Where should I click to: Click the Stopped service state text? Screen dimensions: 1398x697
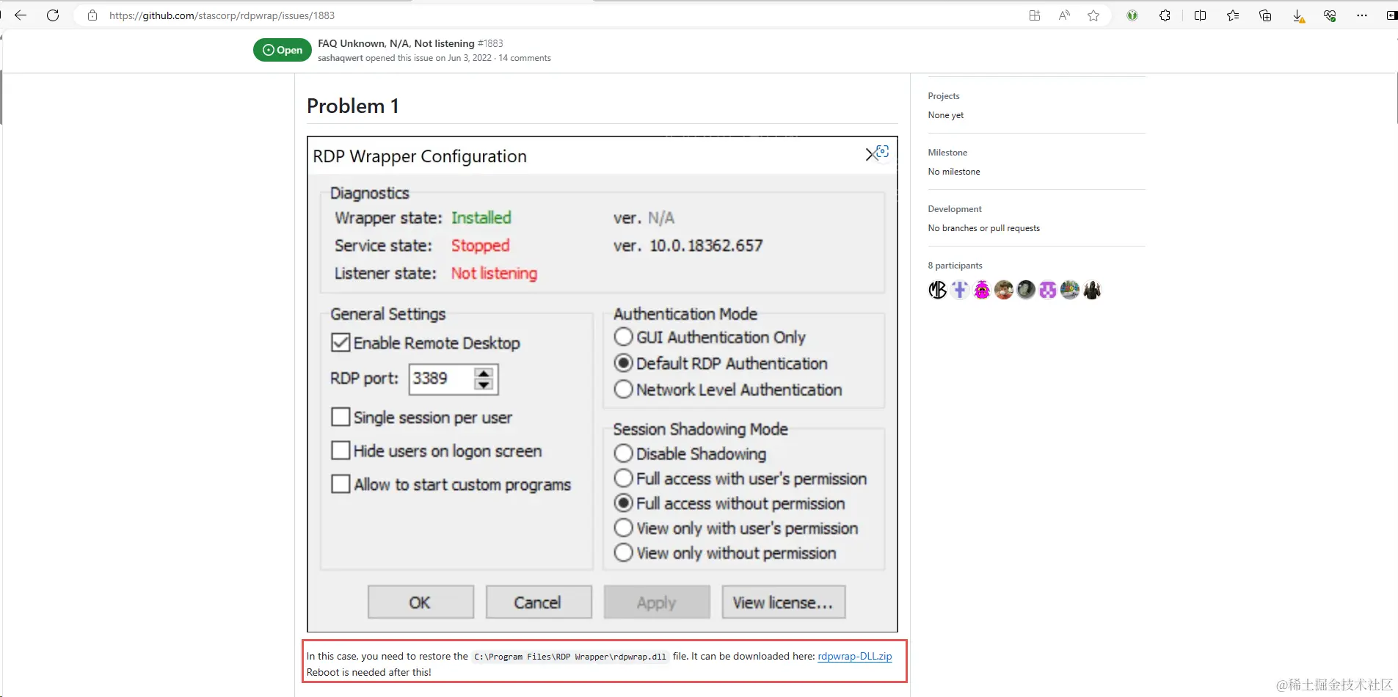pyautogui.click(x=480, y=245)
